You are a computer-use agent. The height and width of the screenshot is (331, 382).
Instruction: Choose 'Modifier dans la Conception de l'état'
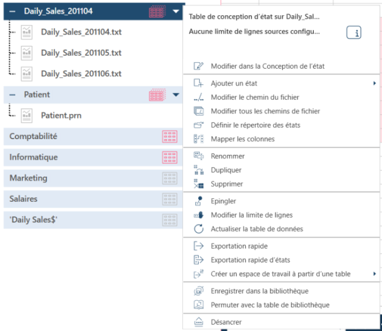(267, 66)
